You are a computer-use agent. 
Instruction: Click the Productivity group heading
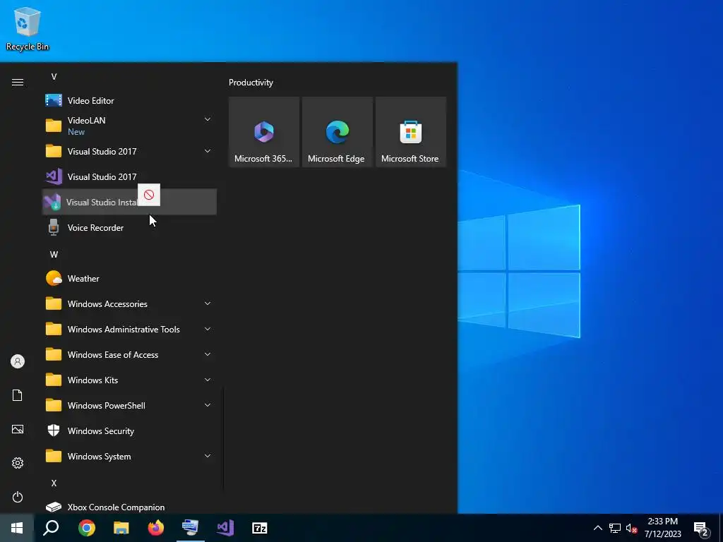coord(251,83)
